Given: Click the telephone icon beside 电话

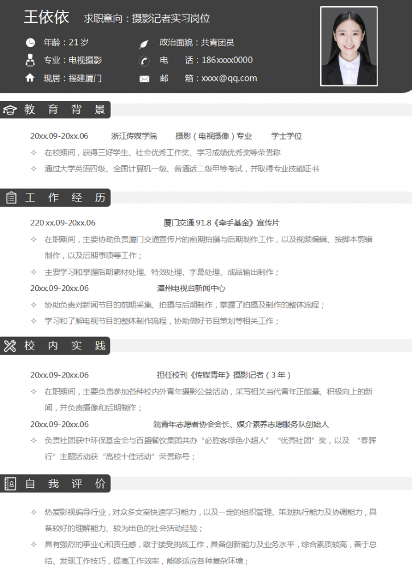Looking at the screenshot, I should click(x=144, y=61).
